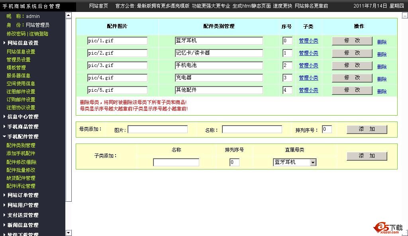This screenshot has height=236, width=408.
Task: Collapse the main panel with minus icon
Action: pos(405,16)
